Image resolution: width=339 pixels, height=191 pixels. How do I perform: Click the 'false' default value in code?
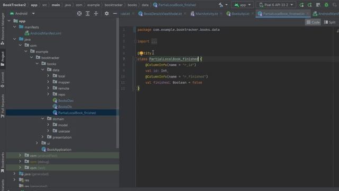(197, 83)
